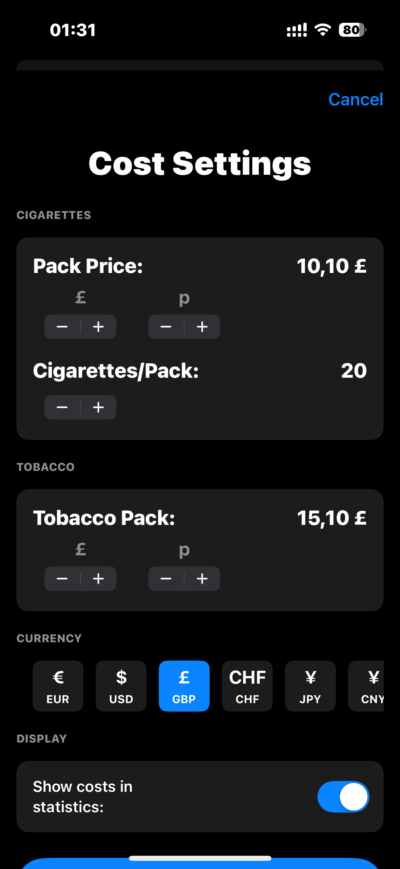This screenshot has height=869, width=400.
Task: Choose JPY yen currency
Action: pos(310,686)
